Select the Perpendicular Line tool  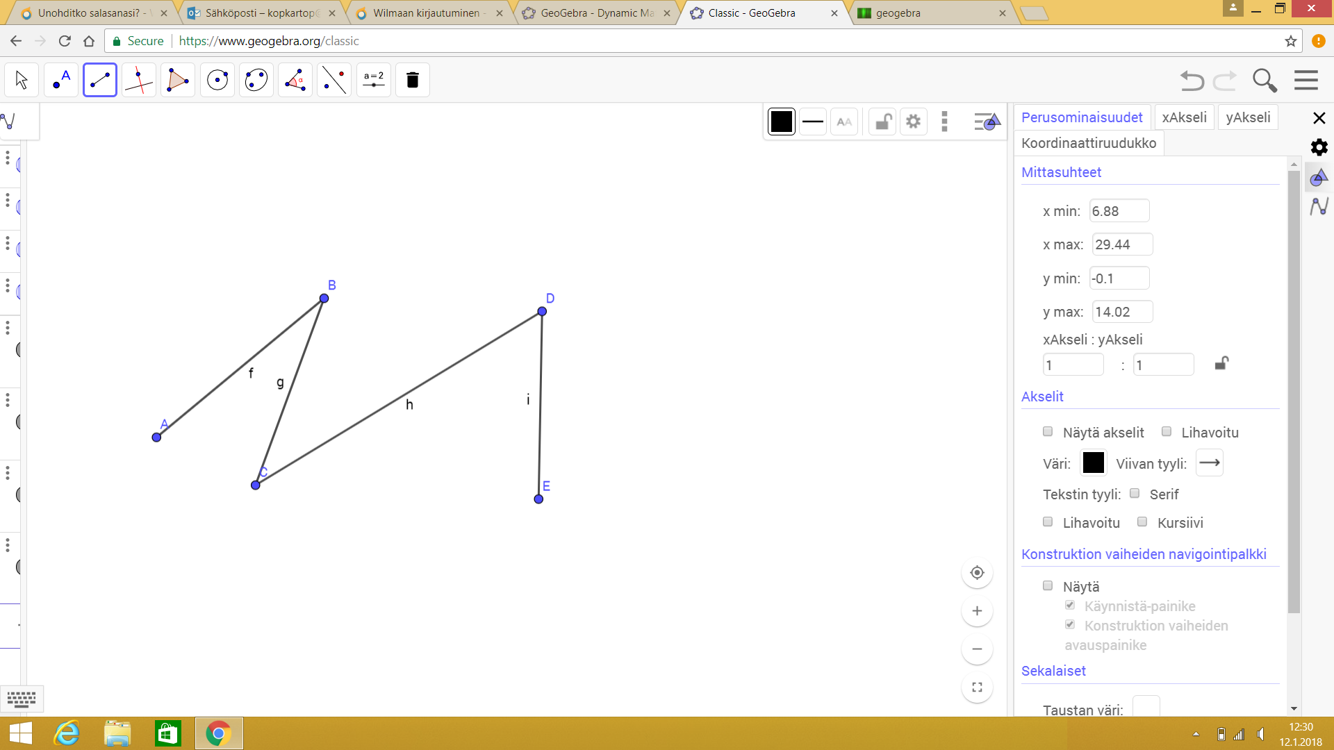click(139, 80)
